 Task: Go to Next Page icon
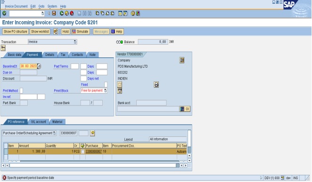(107, 13)
